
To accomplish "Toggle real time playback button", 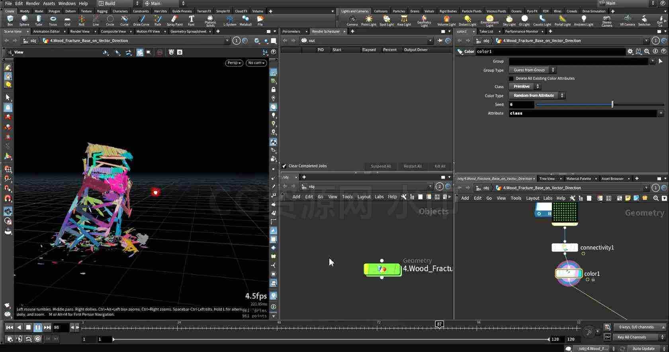I will click(x=38, y=338).
